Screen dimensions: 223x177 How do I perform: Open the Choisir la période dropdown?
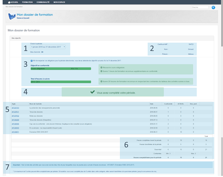[x=48, y=47]
